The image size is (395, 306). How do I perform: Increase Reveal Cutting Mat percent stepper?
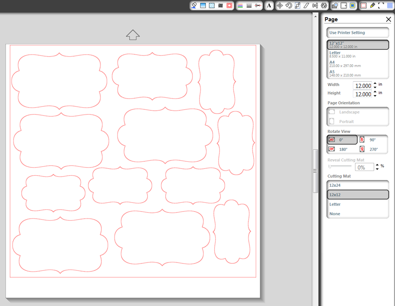377,165
